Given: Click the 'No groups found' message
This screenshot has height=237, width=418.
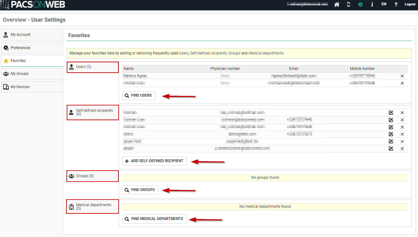Looking at the screenshot, I should tap(265, 178).
